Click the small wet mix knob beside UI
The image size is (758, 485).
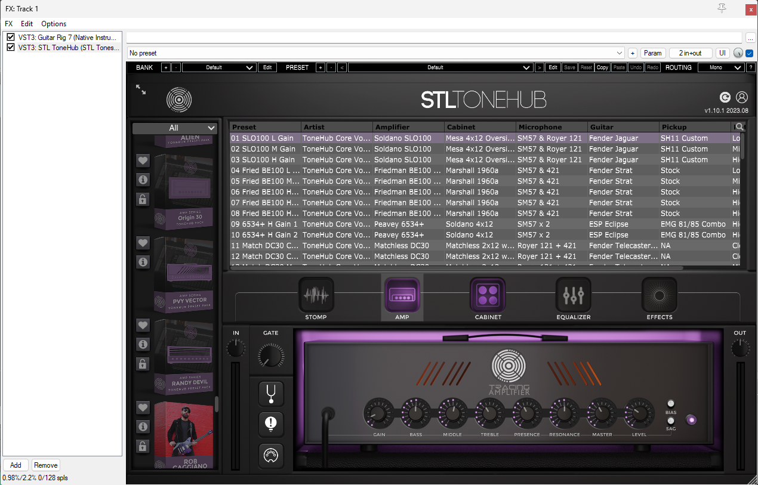coord(738,53)
